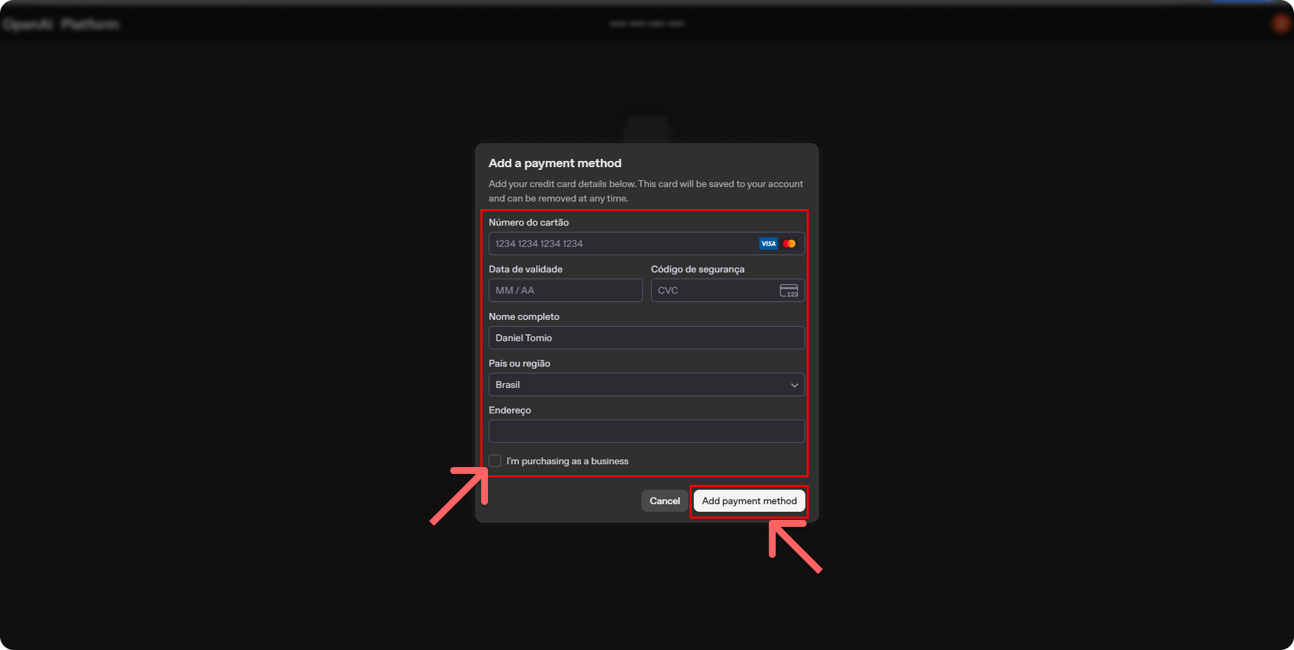Click the Visa card brand icon
The image size is (1294, 650).
point(768,243)
